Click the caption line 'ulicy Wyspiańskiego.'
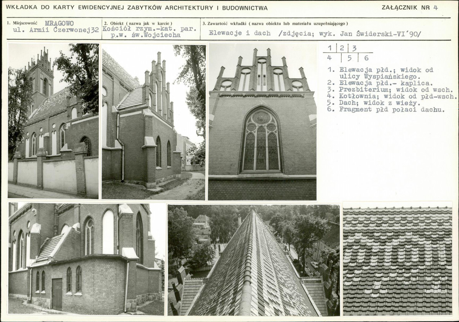This screenshot has width=459, height=322. click(x=380, y=76)
